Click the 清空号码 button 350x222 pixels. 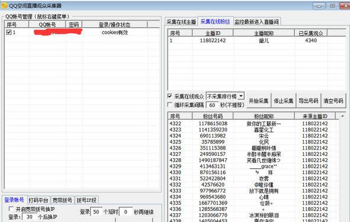click(x=333, y=101)
